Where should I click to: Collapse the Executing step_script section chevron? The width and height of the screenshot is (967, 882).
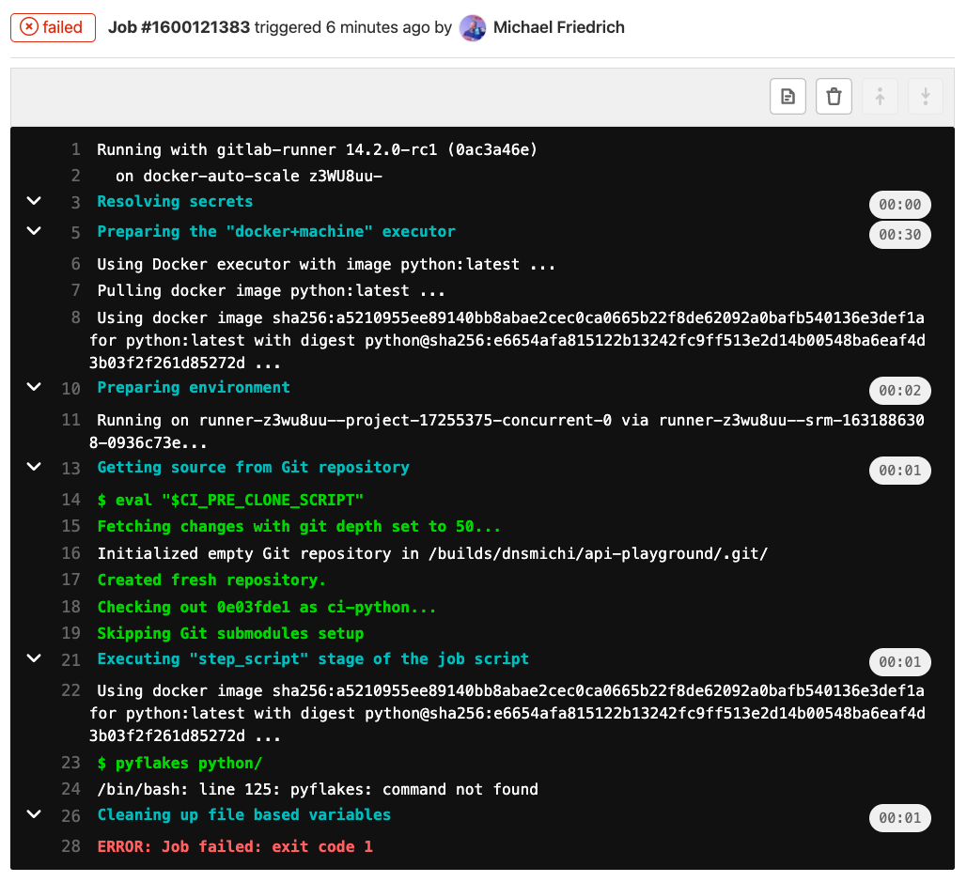(34, 658)
